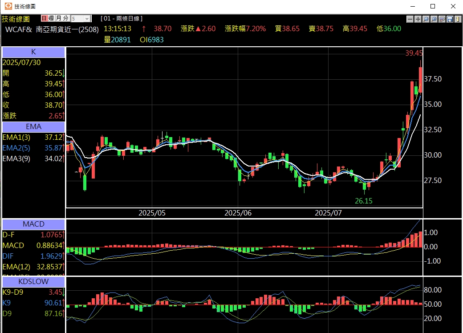This screenshot has height=333, width=463.
Task: Click the EMA panel header
Action: pyautogui.click(x=33, y=126)
